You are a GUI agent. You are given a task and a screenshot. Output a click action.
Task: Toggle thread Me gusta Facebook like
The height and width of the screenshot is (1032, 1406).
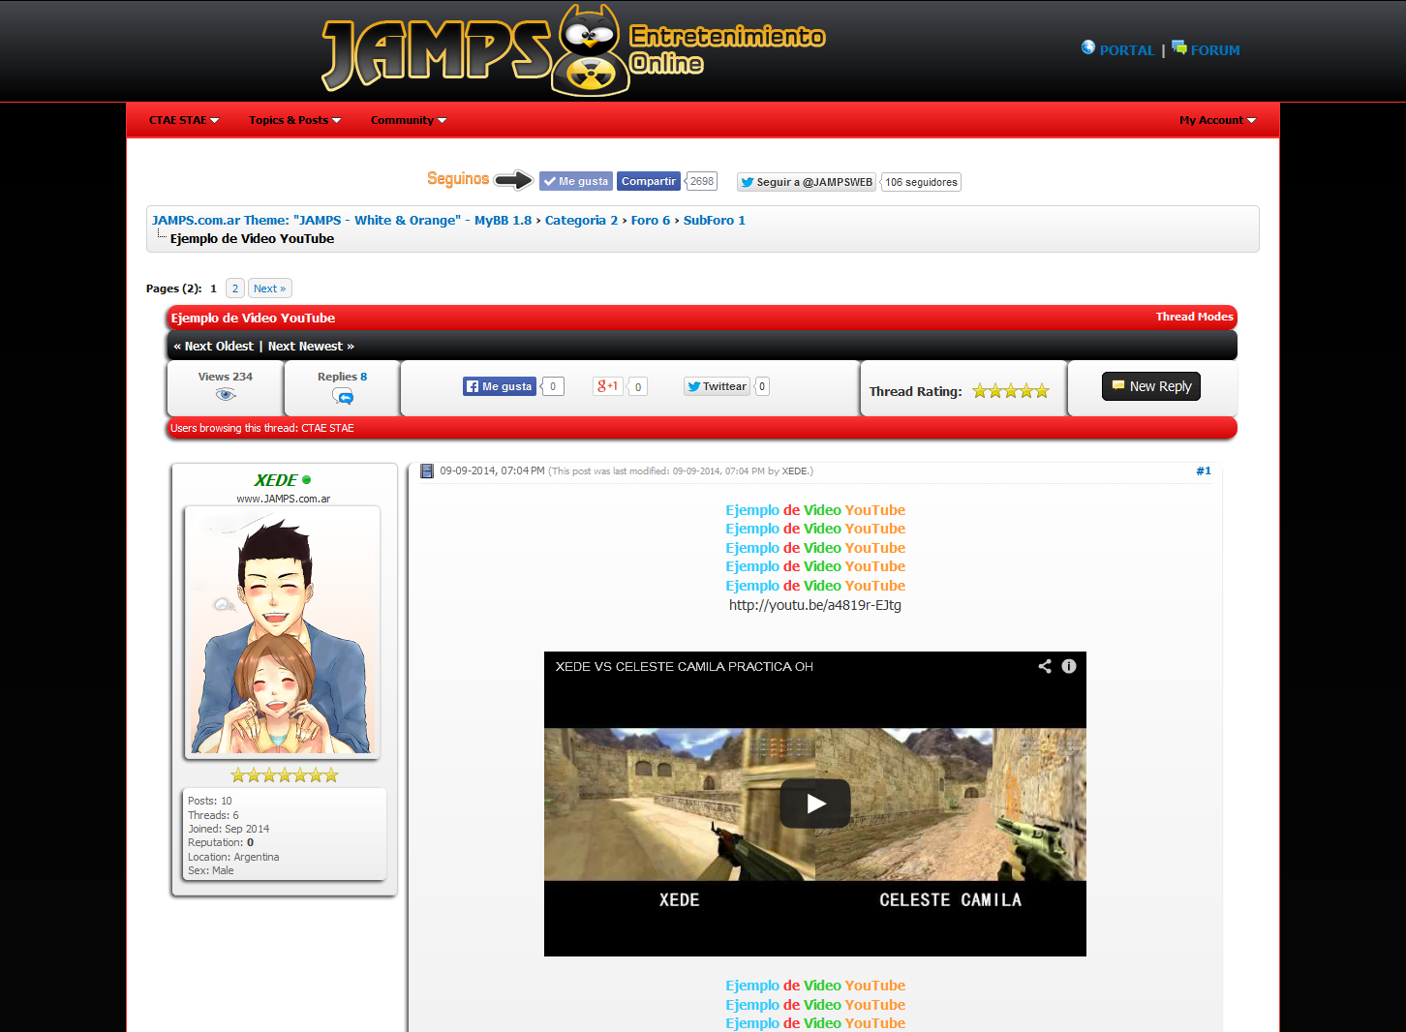click(x=500, y=386)
